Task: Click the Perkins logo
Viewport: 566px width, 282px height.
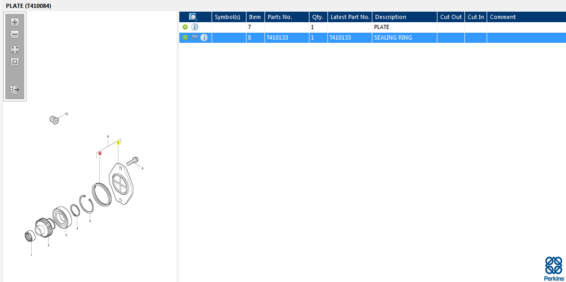Action: point(553,268)
